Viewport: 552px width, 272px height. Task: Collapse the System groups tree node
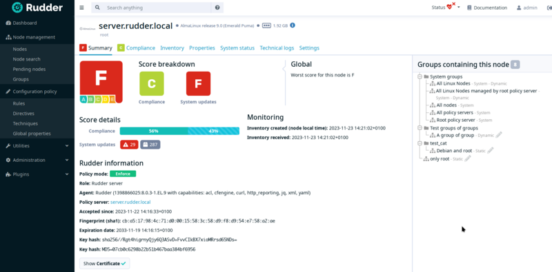tap(420, 76)
